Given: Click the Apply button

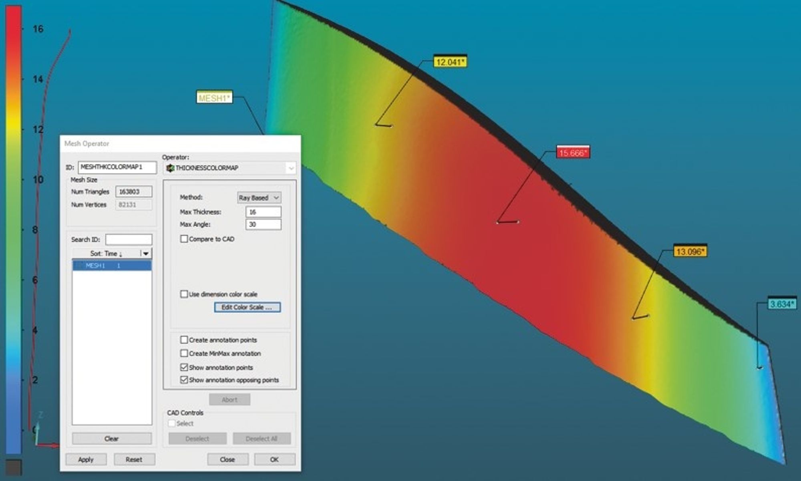Looking at the screenshot, I should pyautogui.click(x=86, y=459).
